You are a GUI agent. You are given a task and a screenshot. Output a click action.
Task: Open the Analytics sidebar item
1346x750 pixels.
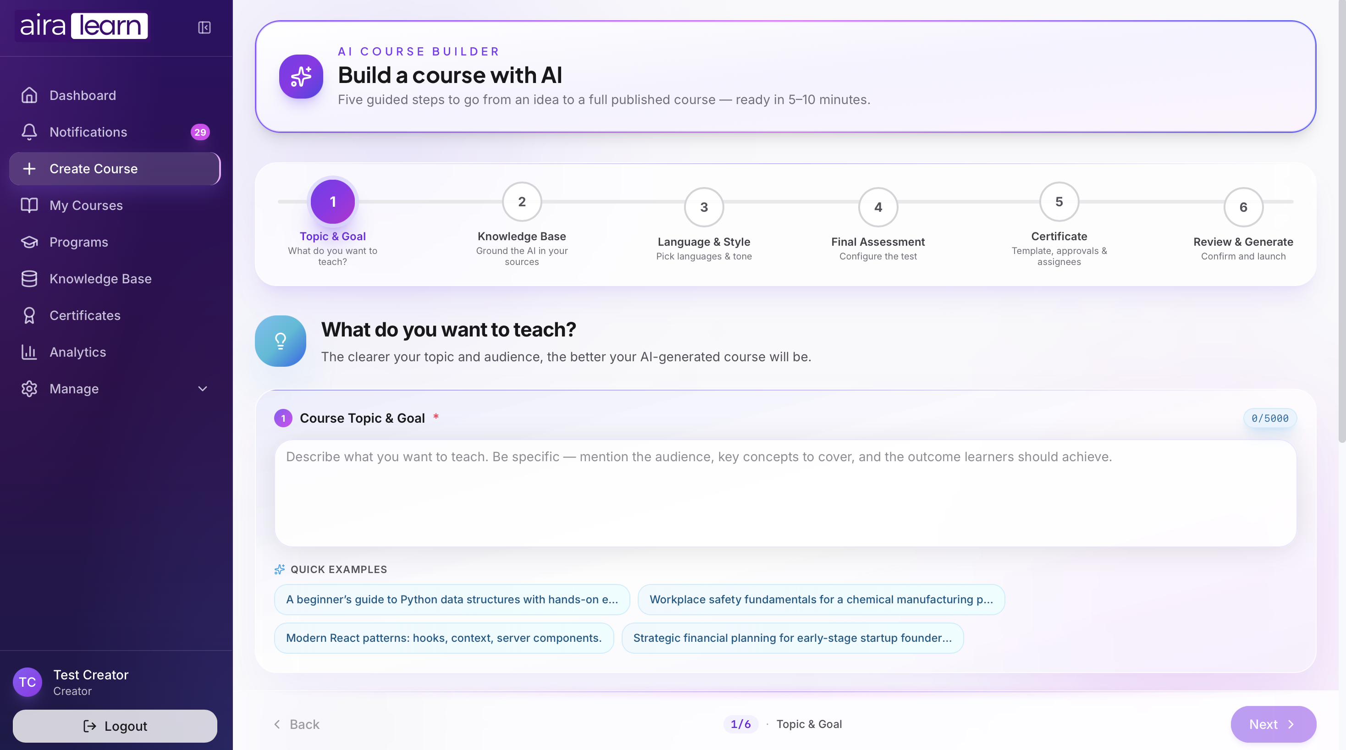pyautogui.click(x=115, y=352)
